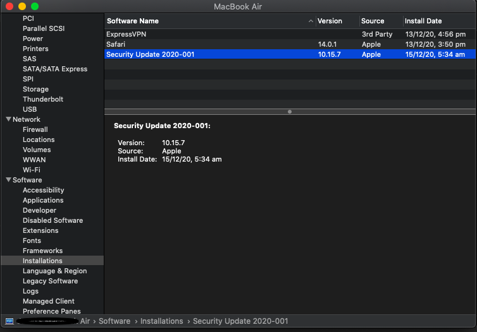The width and height of the screenshot is (477, 332).
Task: Grab the split pane divider handle
Action: click(290, 112)
